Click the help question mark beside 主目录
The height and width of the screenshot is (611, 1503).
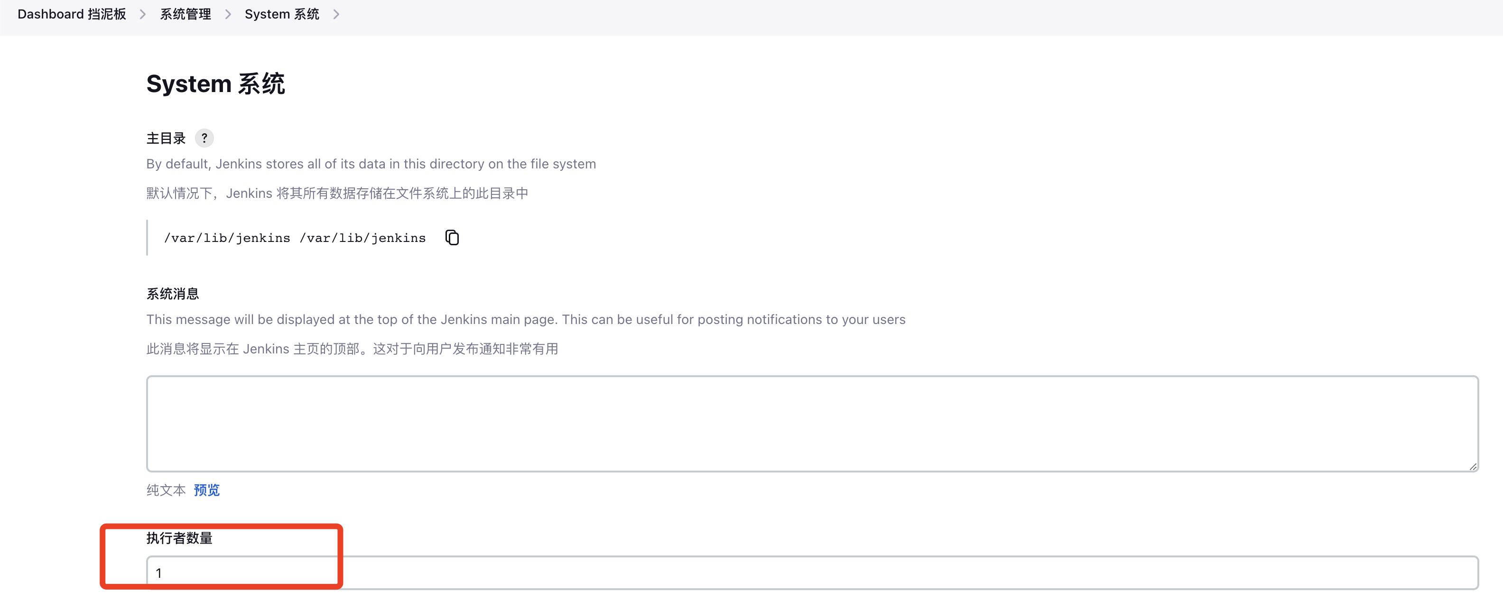click(x=204, y=139)
